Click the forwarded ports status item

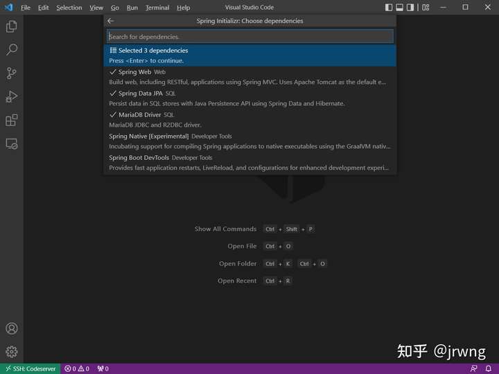103,368
